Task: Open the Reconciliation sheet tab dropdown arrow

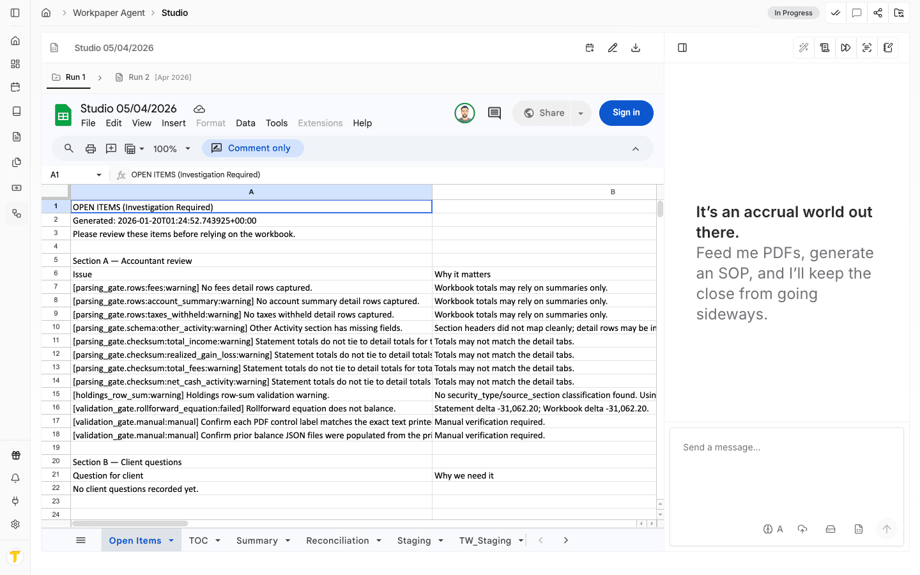Action: point(379,540)
